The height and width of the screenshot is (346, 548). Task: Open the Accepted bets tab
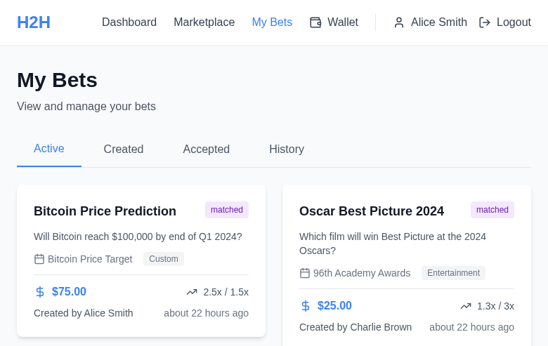[207, 149]
